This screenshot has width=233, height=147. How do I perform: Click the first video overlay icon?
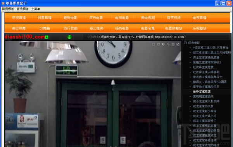(154, 44)
